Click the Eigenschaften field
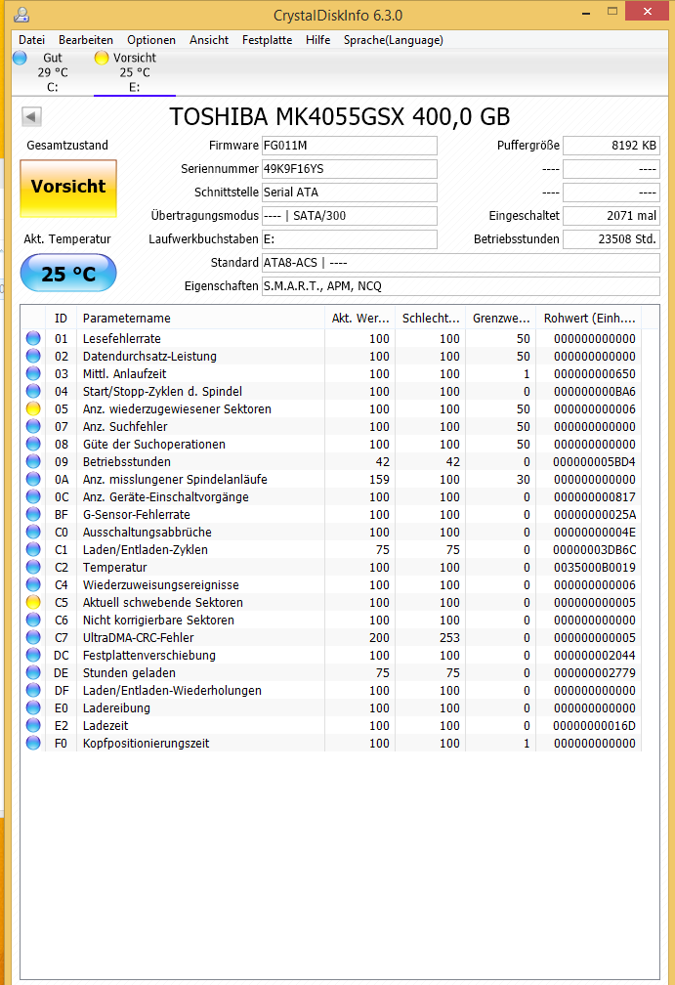Viewport: 675px width, 985px height. tap(461, 285)
